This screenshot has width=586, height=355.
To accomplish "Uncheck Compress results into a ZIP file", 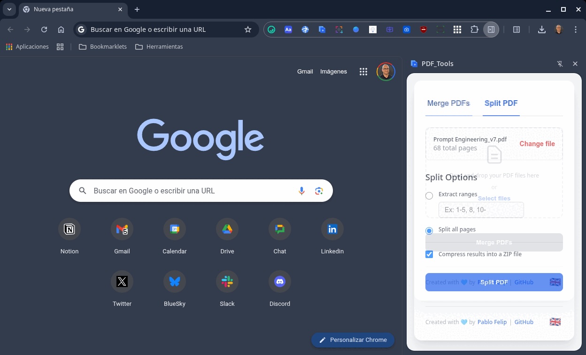I will (x=429, y=254).
